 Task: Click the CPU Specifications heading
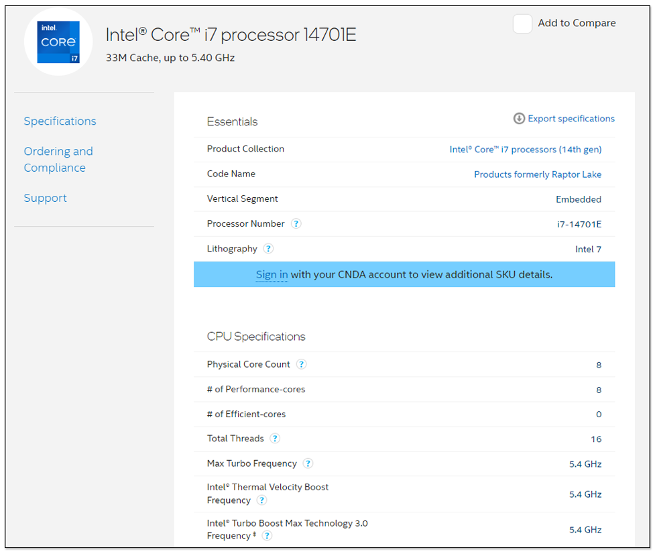click(x=256, y=336)
